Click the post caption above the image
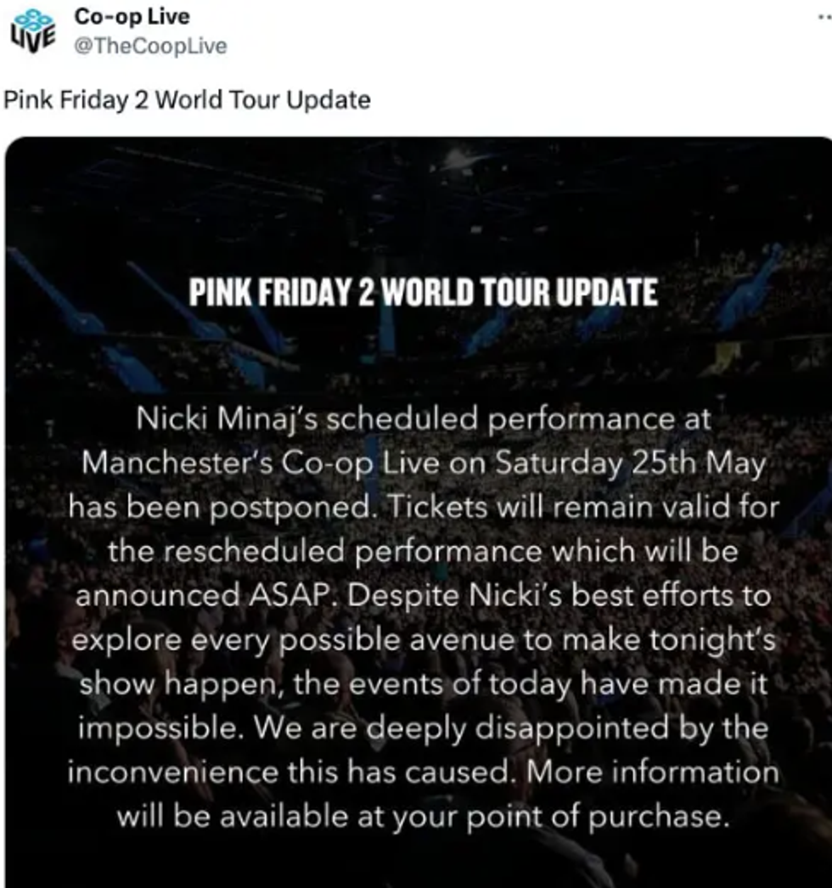 (x=187, y=100)
